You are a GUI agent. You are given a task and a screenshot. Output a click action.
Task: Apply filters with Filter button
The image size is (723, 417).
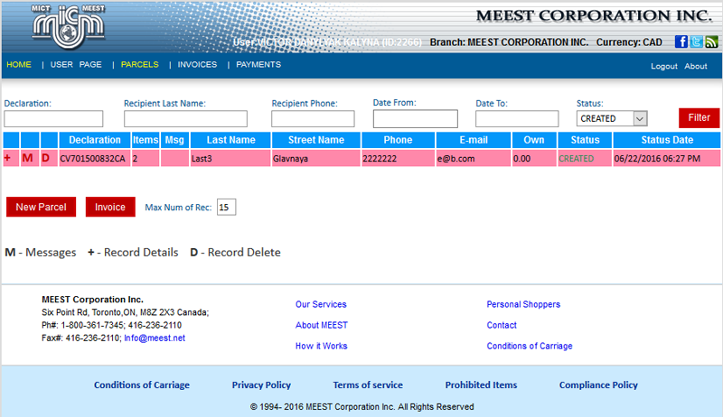[x=699, y=118]
